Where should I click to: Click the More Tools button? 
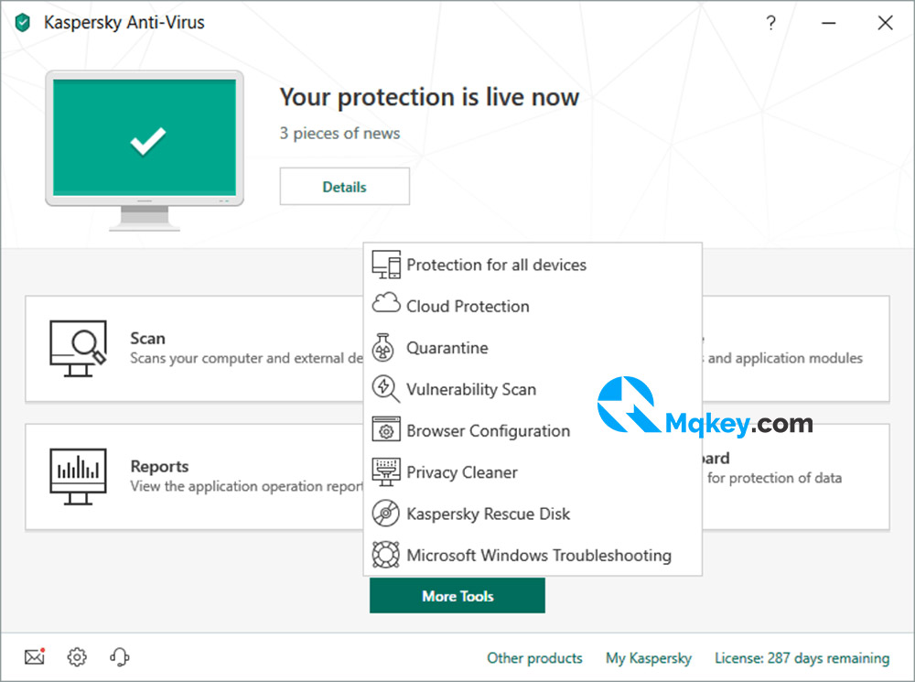click(457, 596)
